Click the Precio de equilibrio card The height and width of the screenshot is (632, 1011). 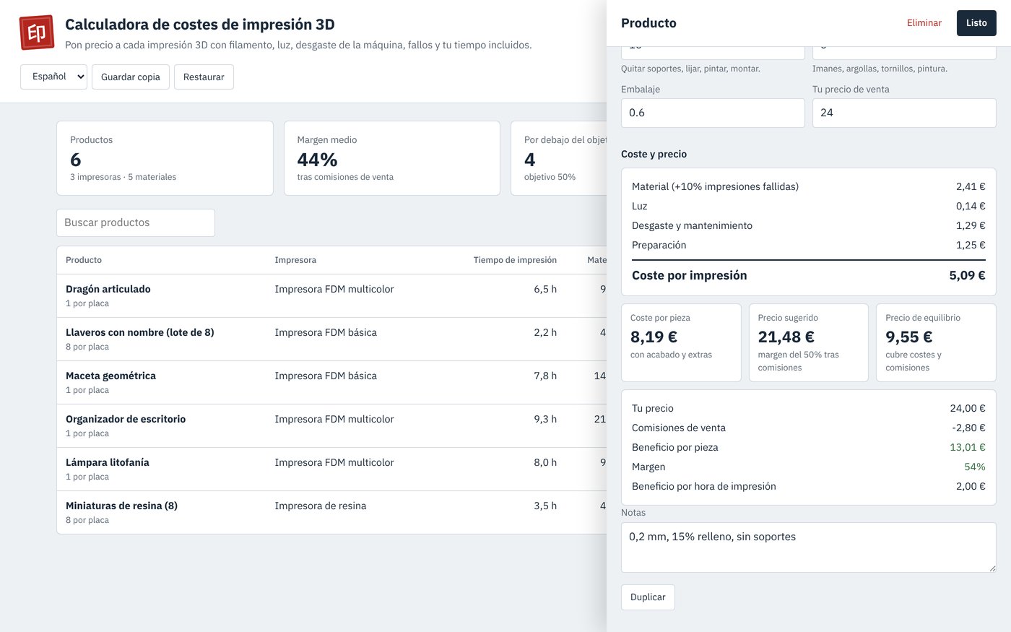point(936,342)
